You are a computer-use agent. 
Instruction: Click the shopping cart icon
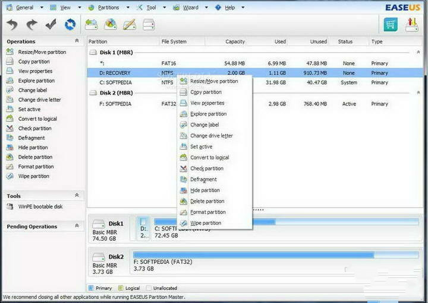coord(390,24)
